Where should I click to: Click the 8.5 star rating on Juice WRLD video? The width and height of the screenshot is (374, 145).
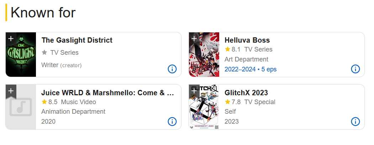[x=49, y=102]
